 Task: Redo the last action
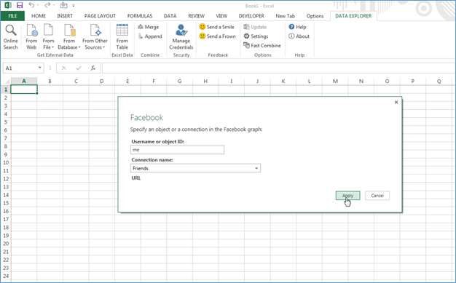47,5
